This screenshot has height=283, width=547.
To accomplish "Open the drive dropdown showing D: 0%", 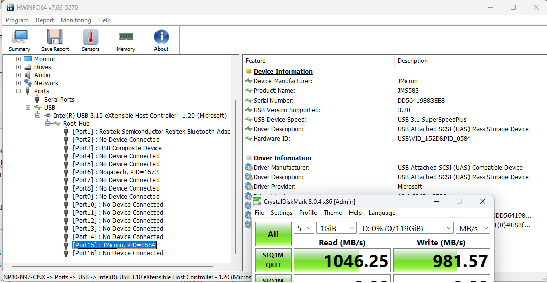I will coord(406,228).
